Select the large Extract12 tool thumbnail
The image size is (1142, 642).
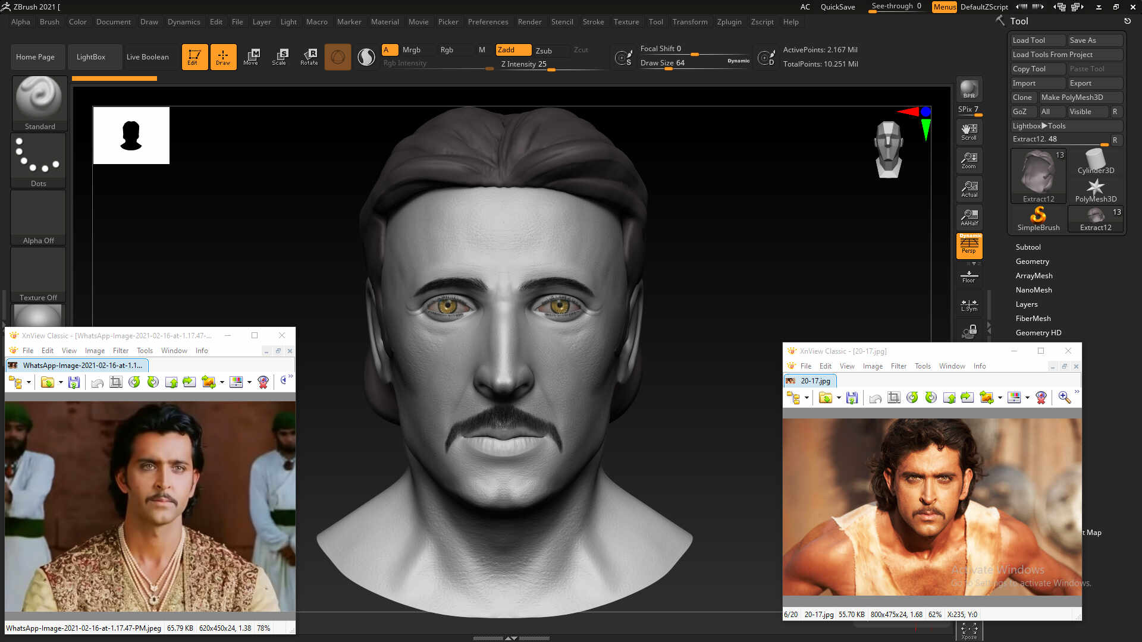(x=1038, y=177)
